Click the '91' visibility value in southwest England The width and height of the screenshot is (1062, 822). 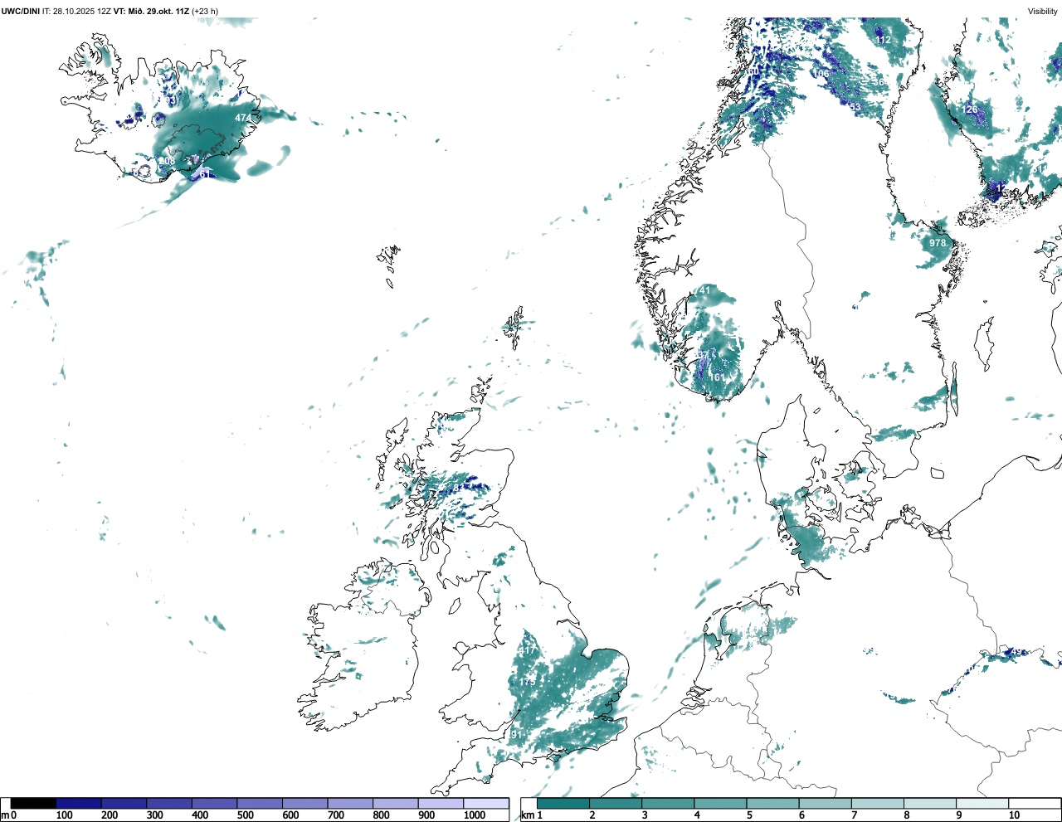(x=517, y=736)
